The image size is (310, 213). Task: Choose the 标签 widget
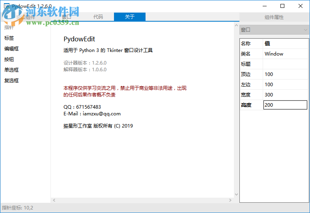coord(9,38)
